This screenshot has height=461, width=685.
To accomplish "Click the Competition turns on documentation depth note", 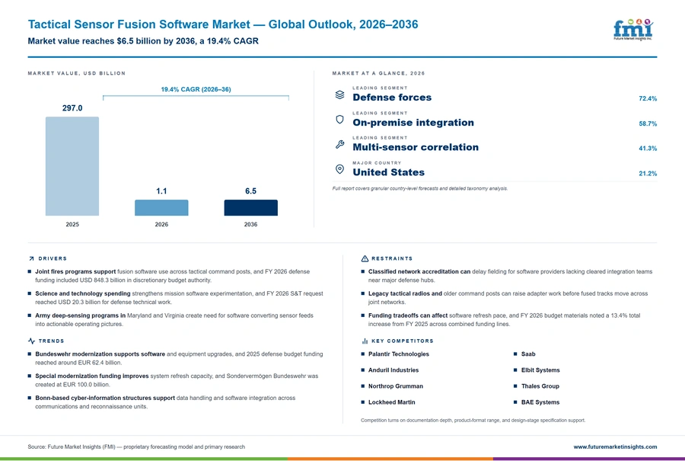I will (x=473, y=421).
